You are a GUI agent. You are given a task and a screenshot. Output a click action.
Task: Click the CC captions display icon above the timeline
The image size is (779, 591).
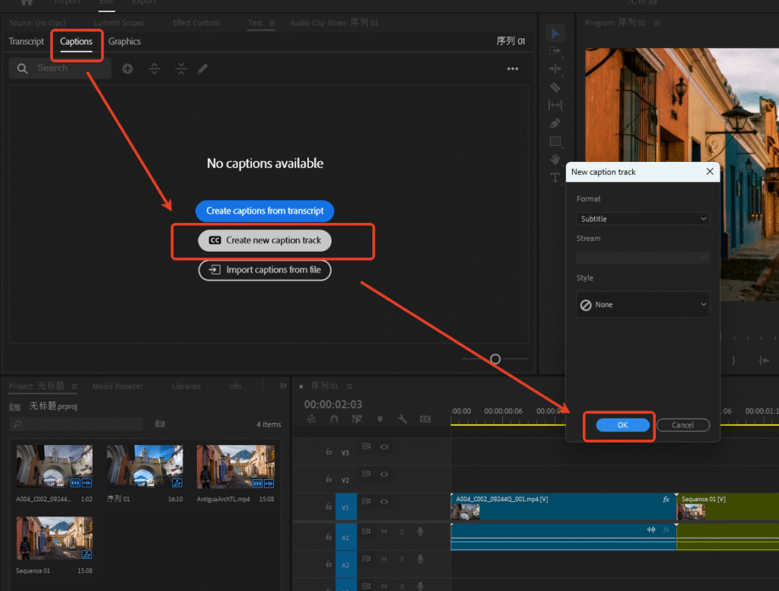tap(426, 419)
